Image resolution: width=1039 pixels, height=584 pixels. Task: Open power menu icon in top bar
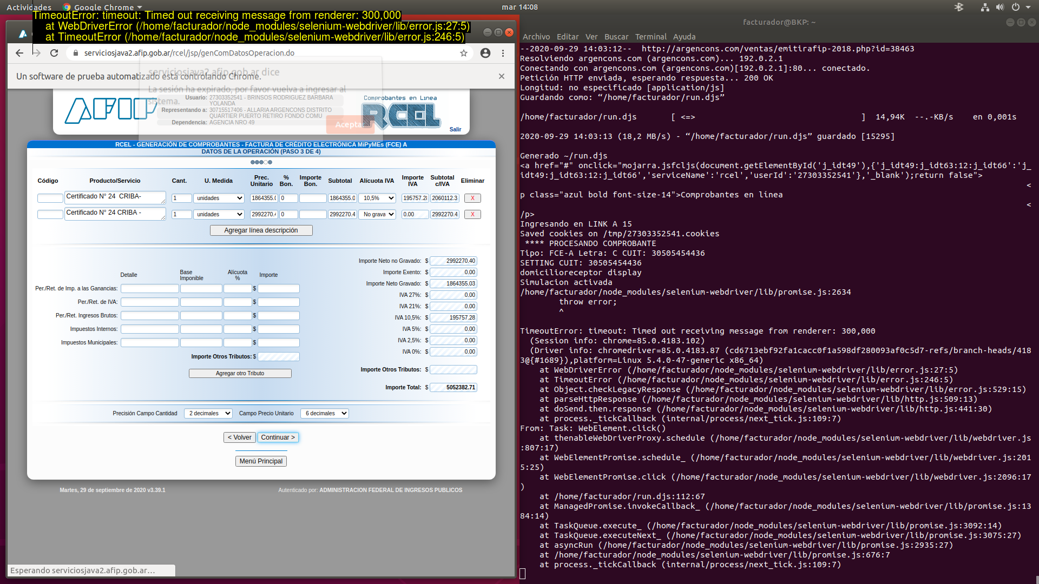click(x=1016, y=7)
